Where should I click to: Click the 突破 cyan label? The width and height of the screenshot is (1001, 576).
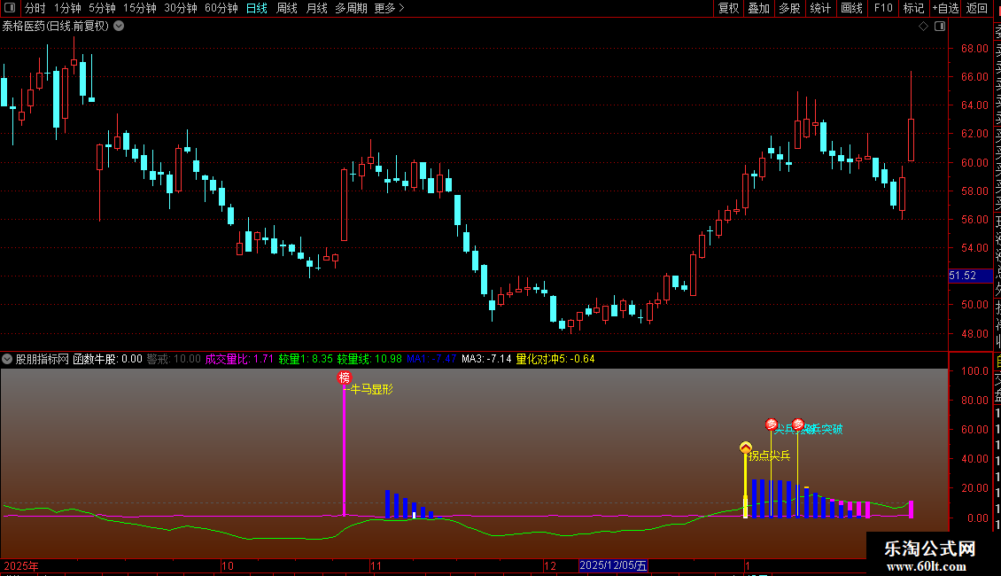point(832,429)
